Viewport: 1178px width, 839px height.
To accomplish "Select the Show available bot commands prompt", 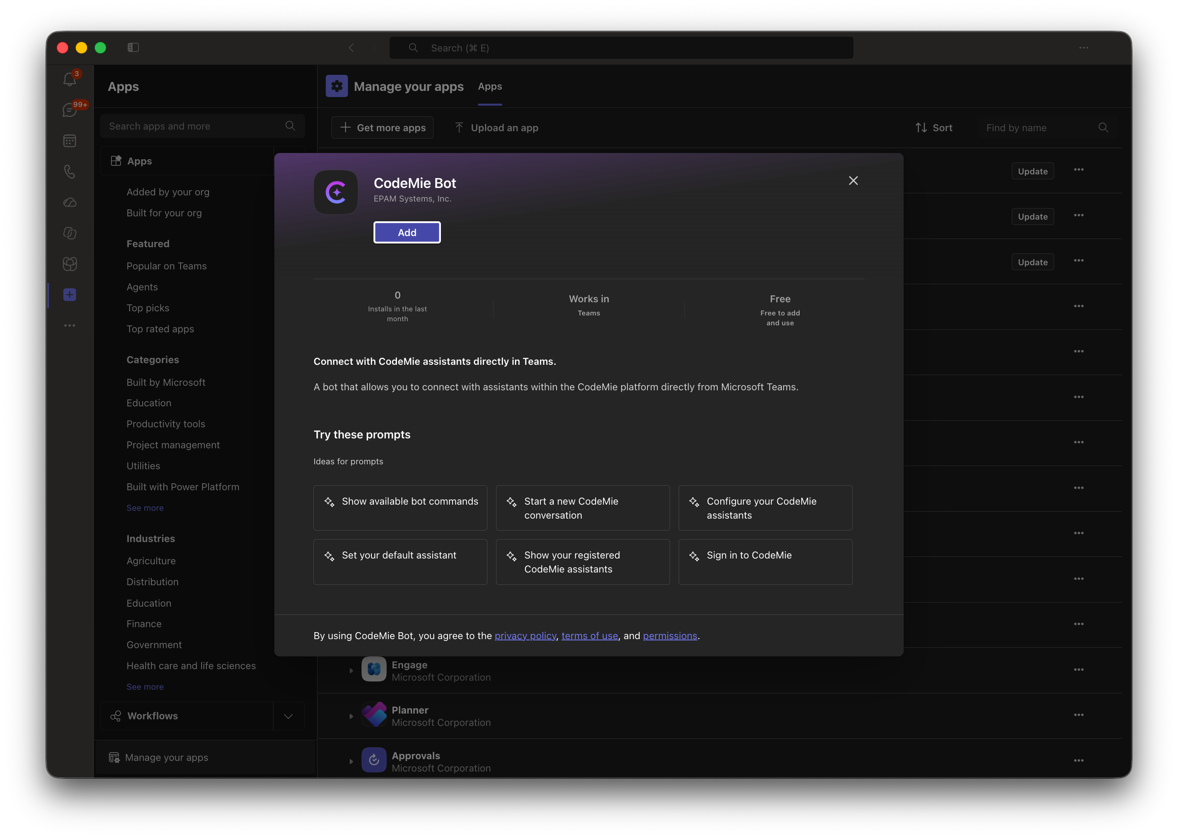I will [x=400, y=508].
